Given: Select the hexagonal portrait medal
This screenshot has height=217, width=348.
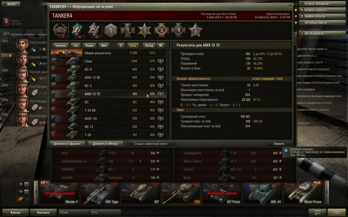Looking at the screenshot, I should pyautogui.click(x=110, y=30).
